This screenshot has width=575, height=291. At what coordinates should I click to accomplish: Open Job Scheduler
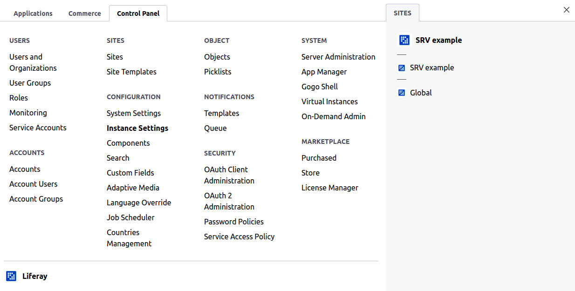pos(130,217)
